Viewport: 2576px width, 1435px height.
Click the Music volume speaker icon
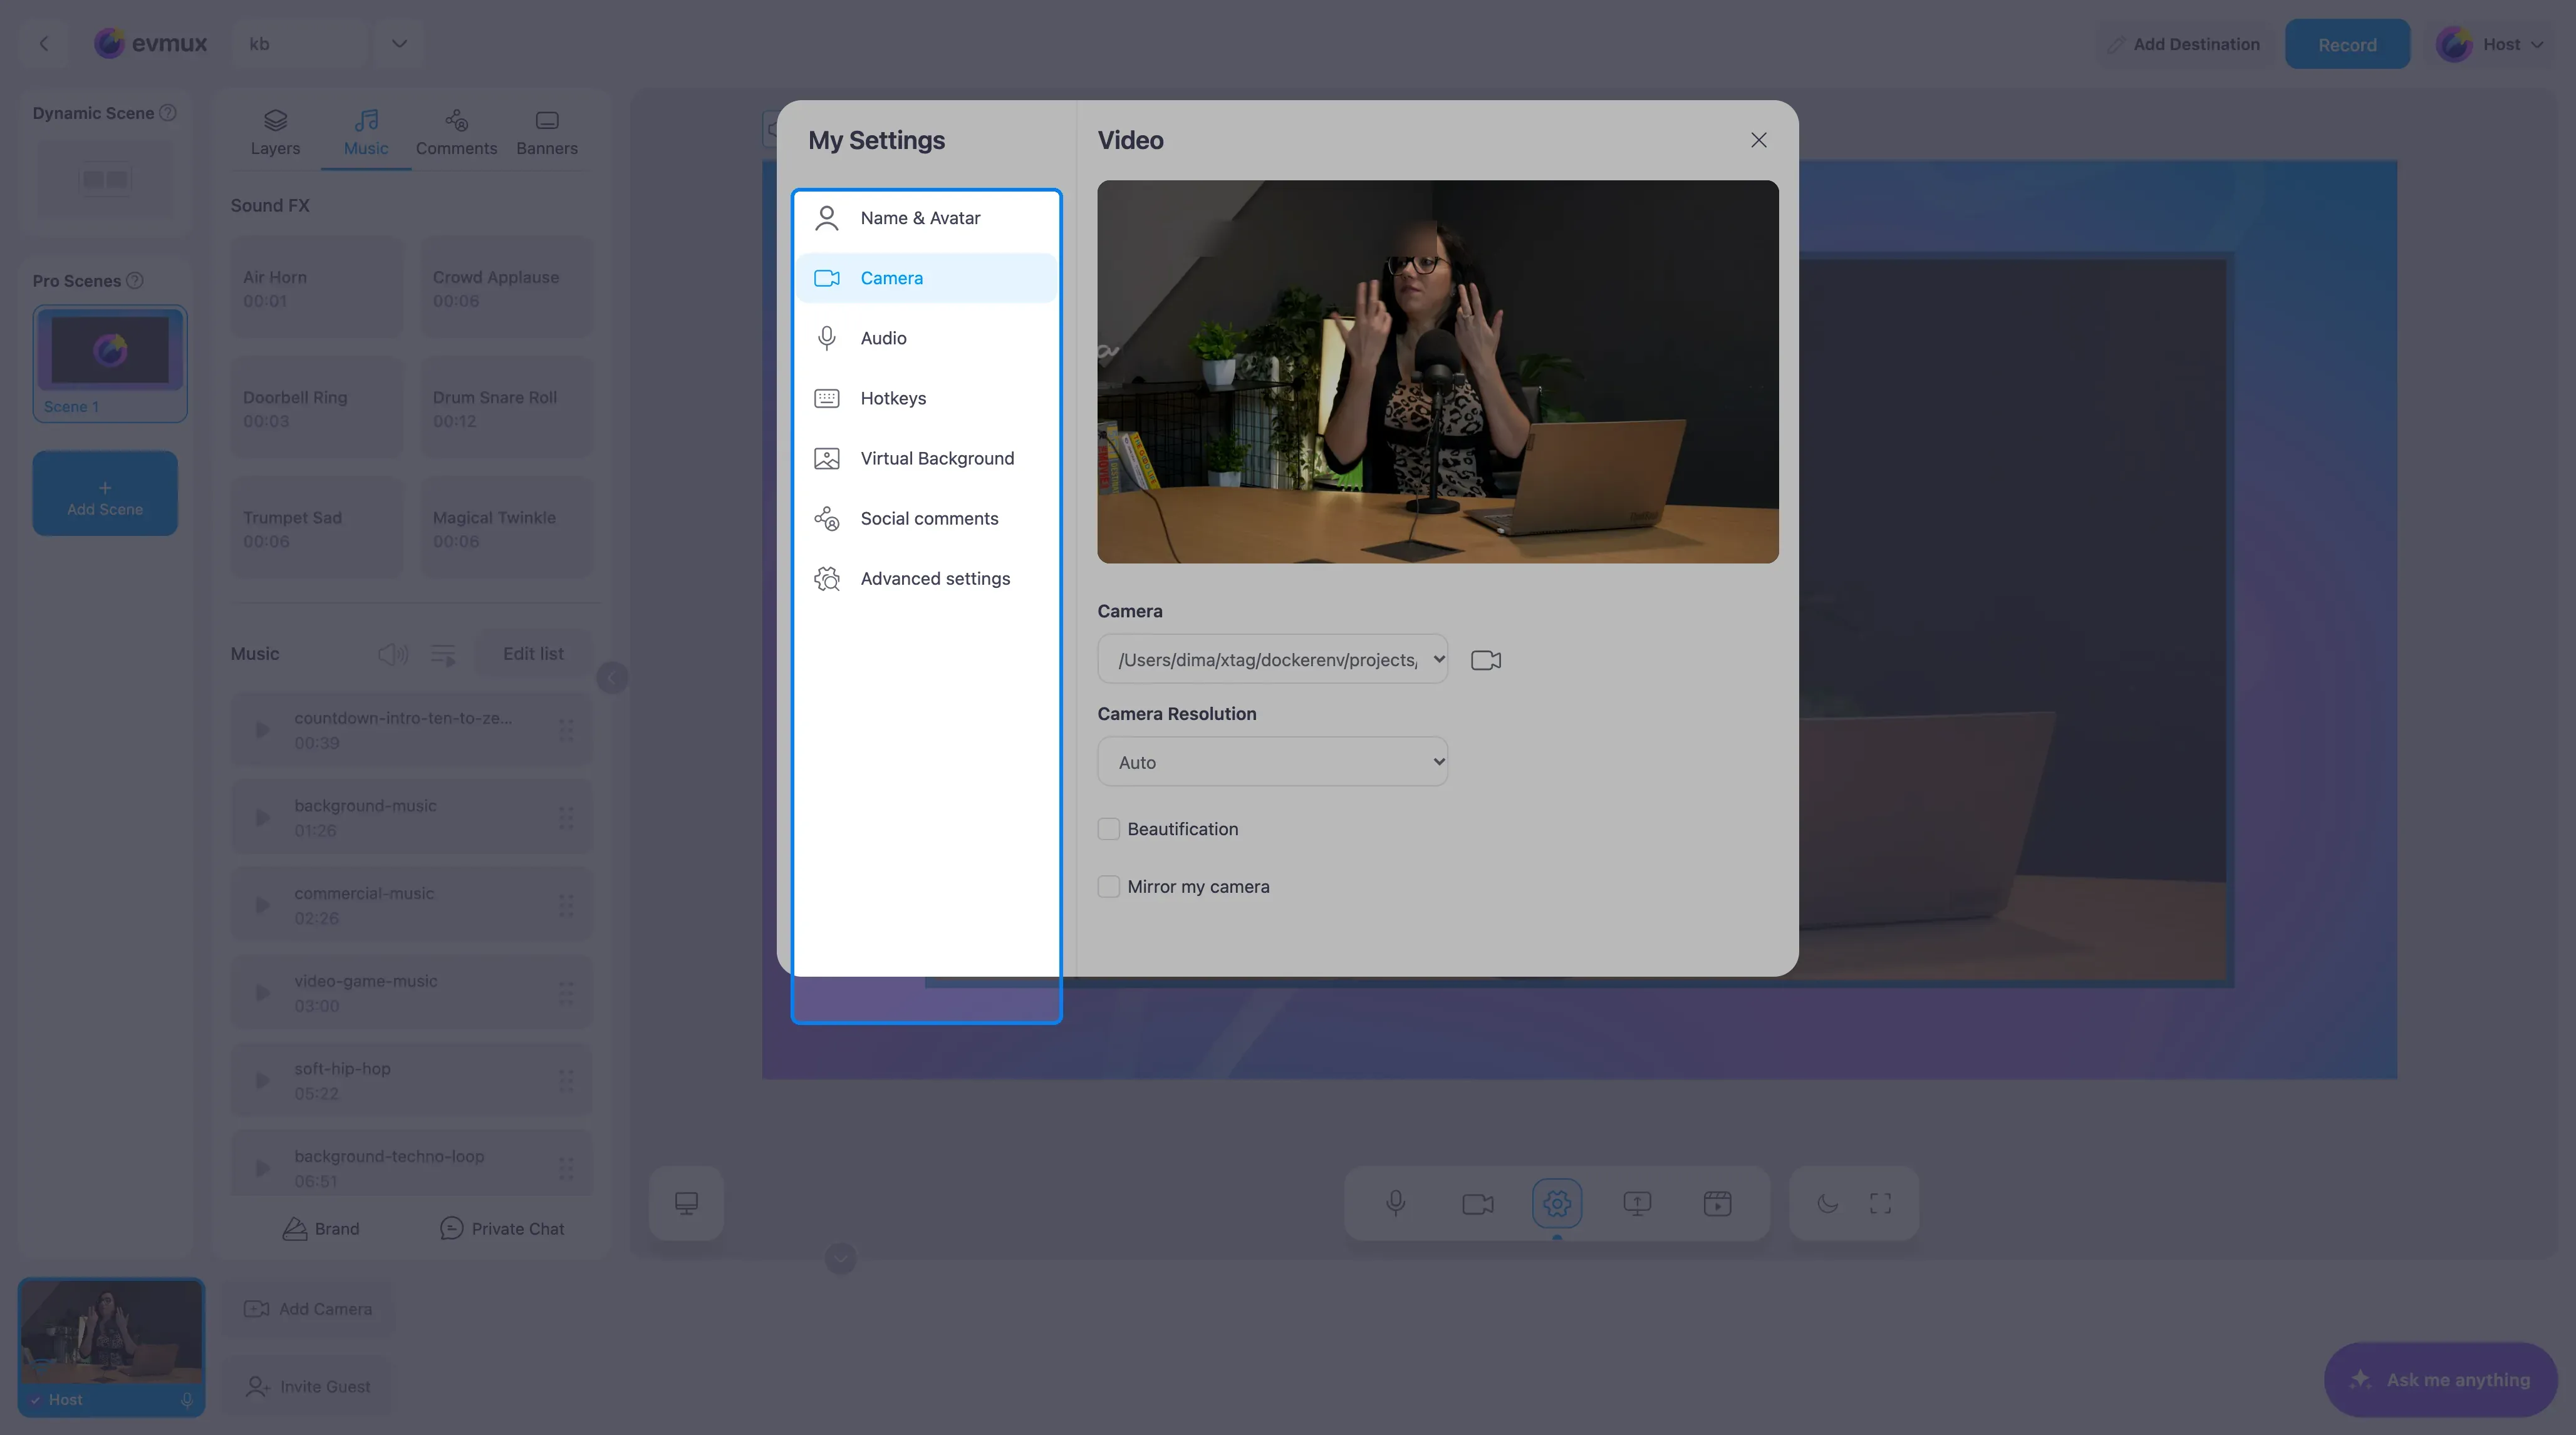[x=393, y=654]
